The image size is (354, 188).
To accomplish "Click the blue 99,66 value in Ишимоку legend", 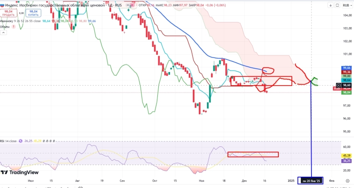I will (92, 21).
